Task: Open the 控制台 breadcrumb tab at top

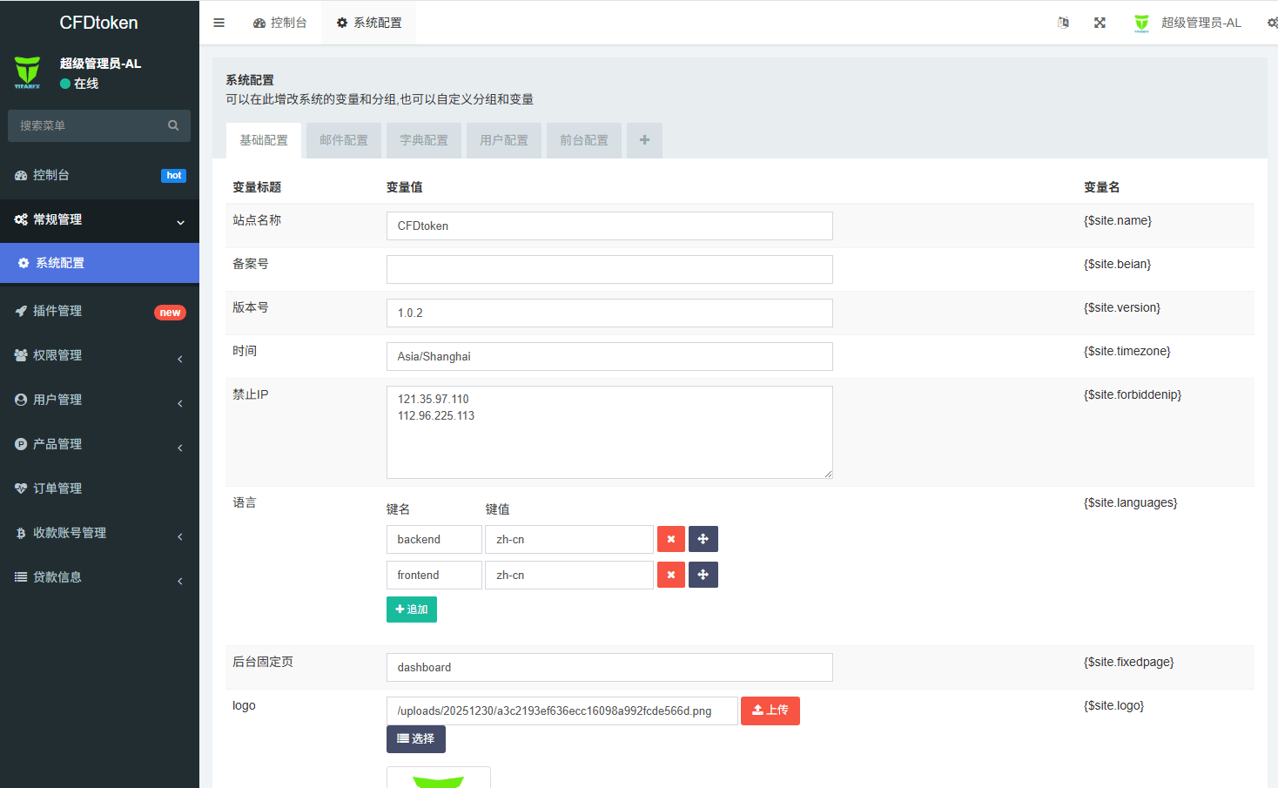Action: click(280, 22)
